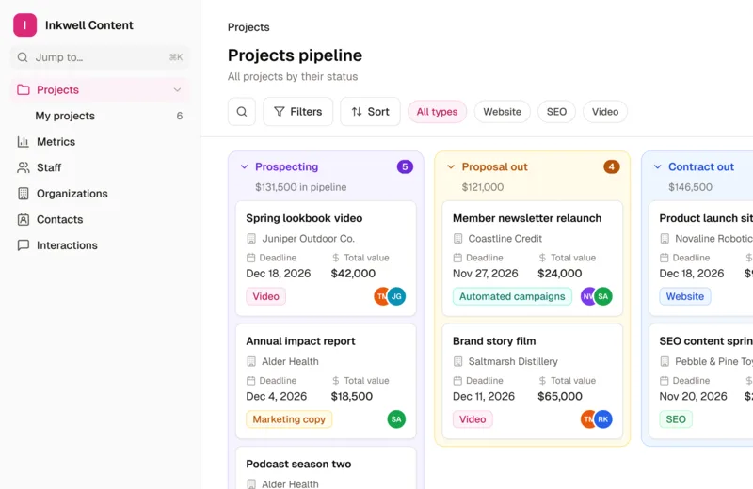Open the Spring lookbook video card
Image resolution: width=753 pixels, height=489 pixels.
point(326,259)
